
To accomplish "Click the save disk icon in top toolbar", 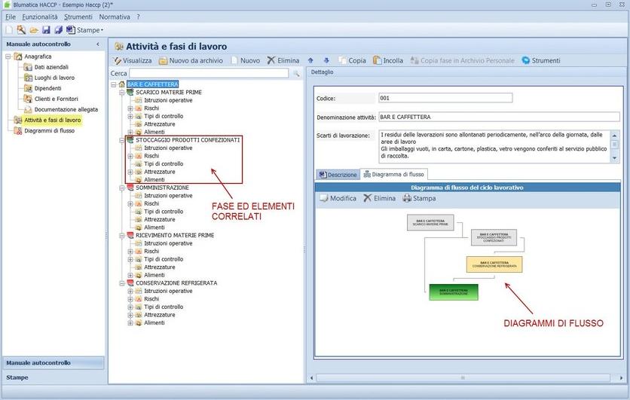I will pyautogui.click(x=46, y=30).
